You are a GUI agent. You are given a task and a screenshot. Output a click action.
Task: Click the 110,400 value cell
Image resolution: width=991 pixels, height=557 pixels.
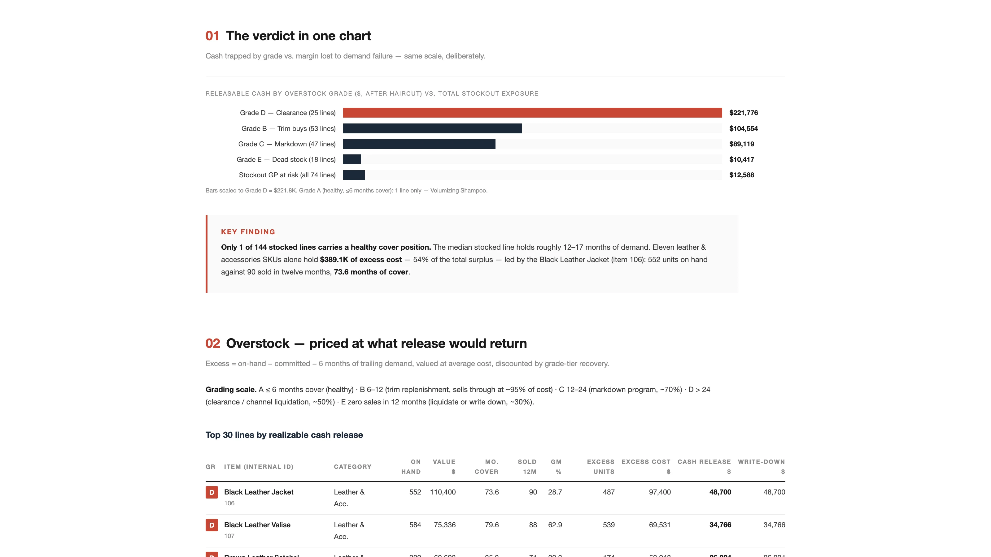point(443,492)
